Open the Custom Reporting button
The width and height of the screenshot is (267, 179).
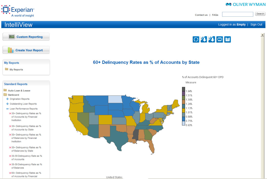pos(26,37)
